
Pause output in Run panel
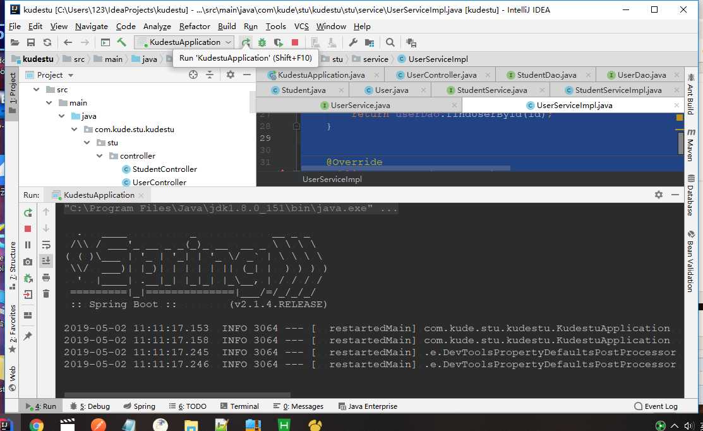[28, 245]
